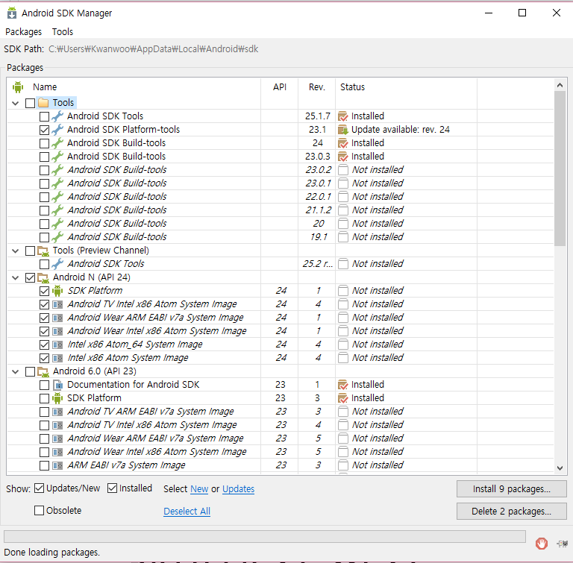The image size is (573, 563).
Task: Click not installed icon for Build-tools 23.0.2
Action: click(342, 170)
